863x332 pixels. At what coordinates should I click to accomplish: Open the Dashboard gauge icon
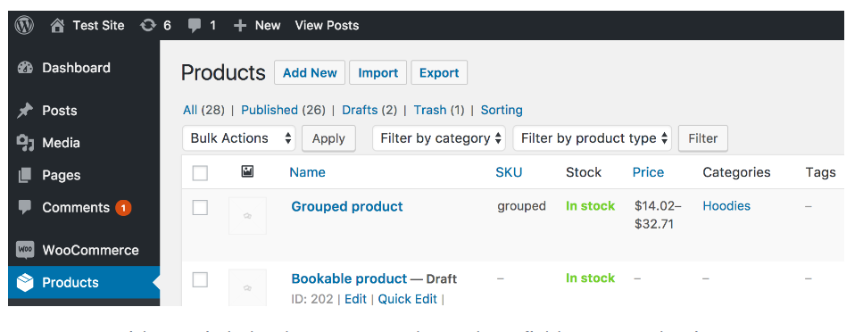pyautogui.click(x=25, y=68)
